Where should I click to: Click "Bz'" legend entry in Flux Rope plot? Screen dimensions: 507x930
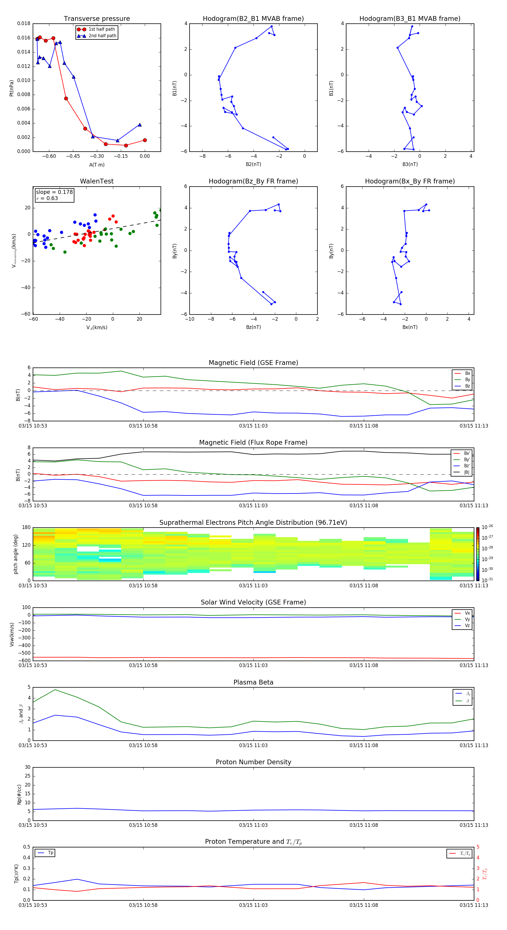(462, 466)
